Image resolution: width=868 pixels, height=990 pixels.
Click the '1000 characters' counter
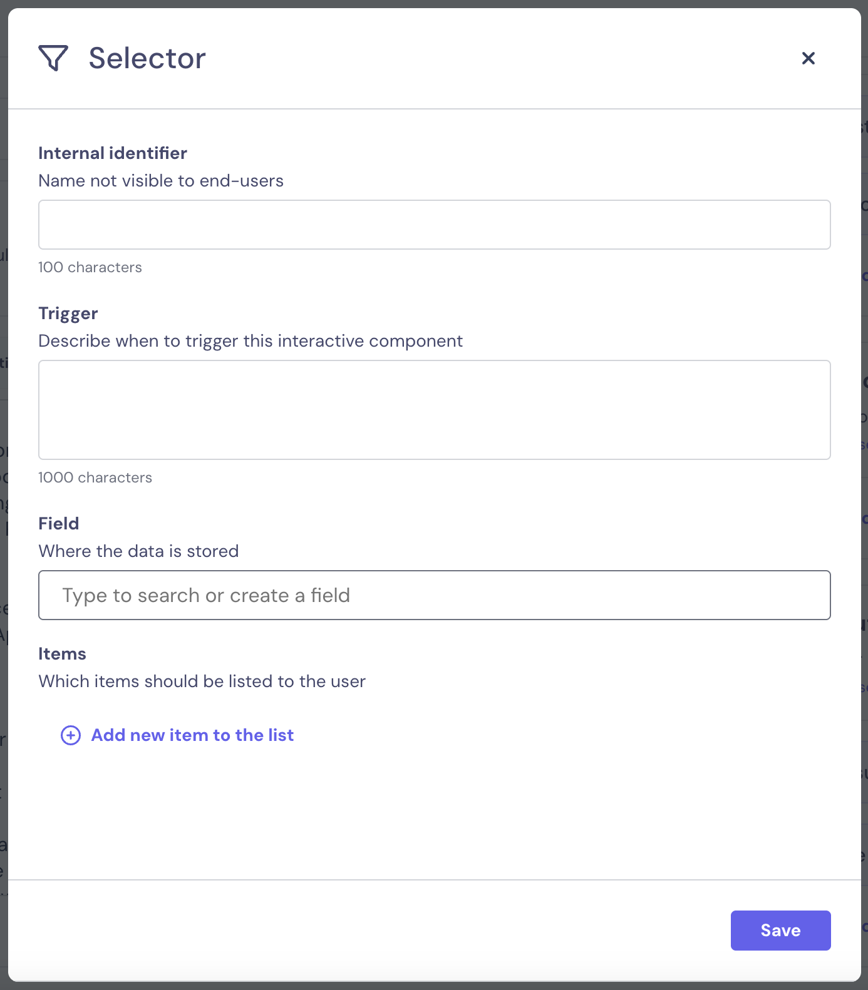click(95, 477)
